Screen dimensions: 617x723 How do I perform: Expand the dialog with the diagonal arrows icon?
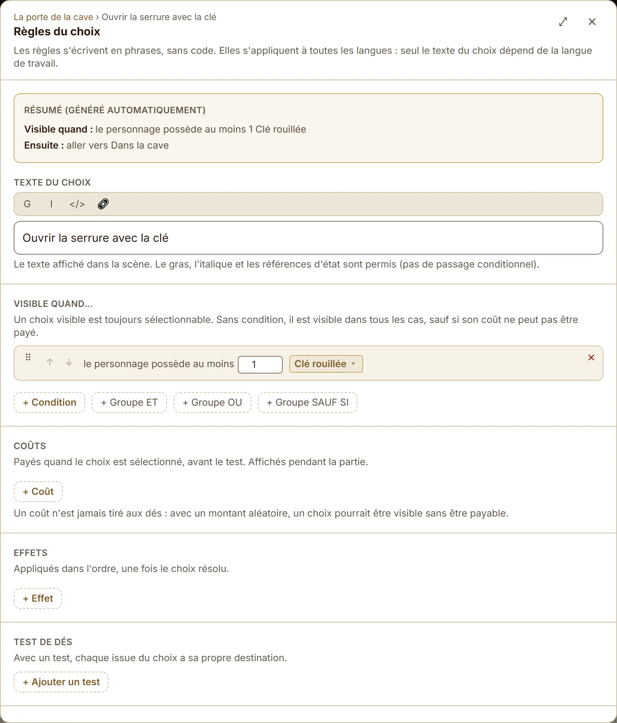(563, 22)
